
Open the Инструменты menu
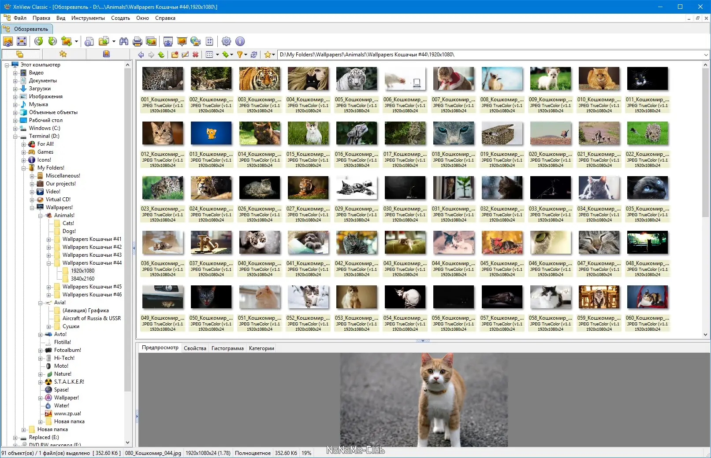88,18
